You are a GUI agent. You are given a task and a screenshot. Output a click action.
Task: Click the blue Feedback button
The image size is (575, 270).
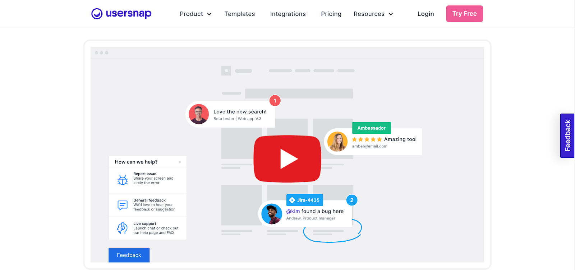pyautogui.click(x=129, y=255)
